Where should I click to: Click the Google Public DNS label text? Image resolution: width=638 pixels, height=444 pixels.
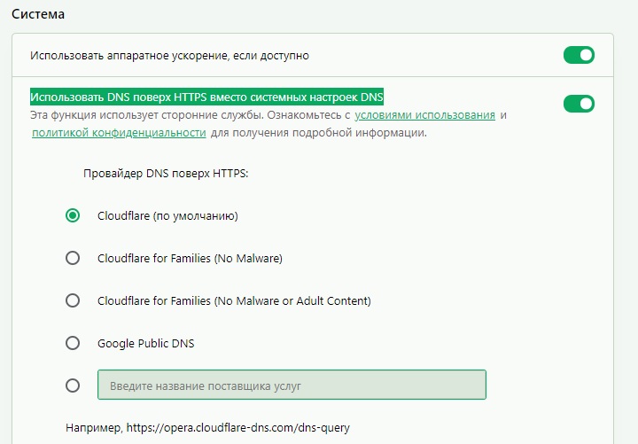(145, 344)
